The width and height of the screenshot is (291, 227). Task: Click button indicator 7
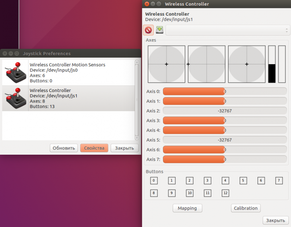pyautogui.click(x=279, y=180)
